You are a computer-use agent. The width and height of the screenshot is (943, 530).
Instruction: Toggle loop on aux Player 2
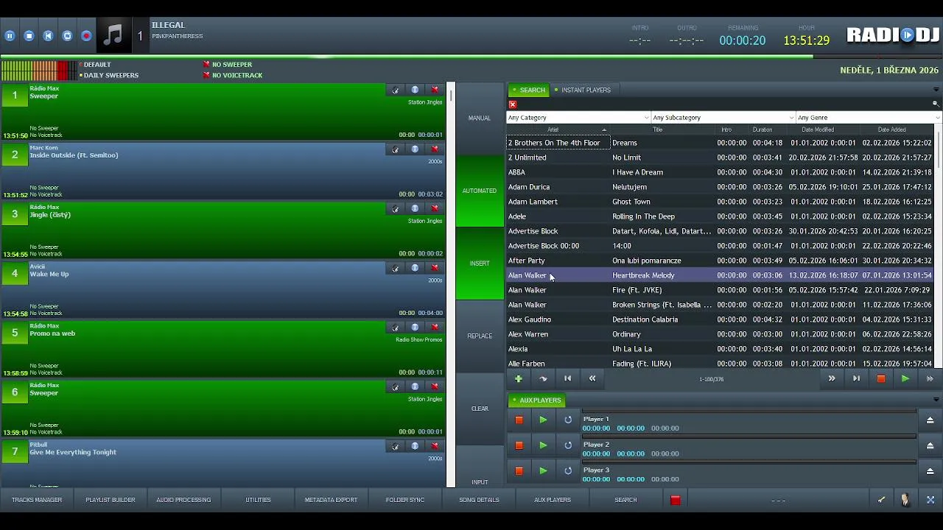click(568, 445)
